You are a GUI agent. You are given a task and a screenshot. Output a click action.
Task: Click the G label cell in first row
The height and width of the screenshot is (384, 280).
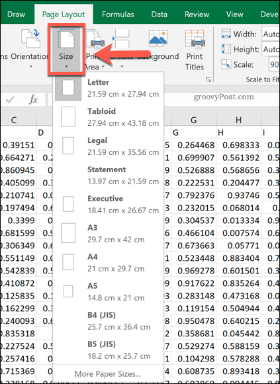coord(193,132)
